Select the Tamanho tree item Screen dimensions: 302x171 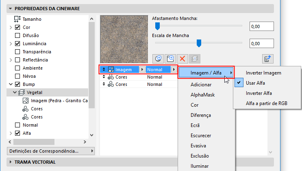point(32,19)
